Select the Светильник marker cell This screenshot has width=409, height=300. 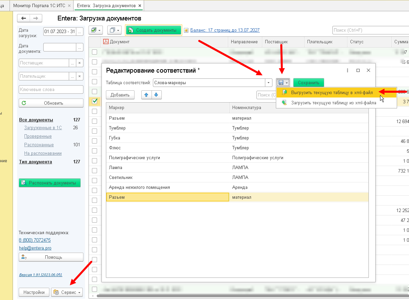(168, 177)
